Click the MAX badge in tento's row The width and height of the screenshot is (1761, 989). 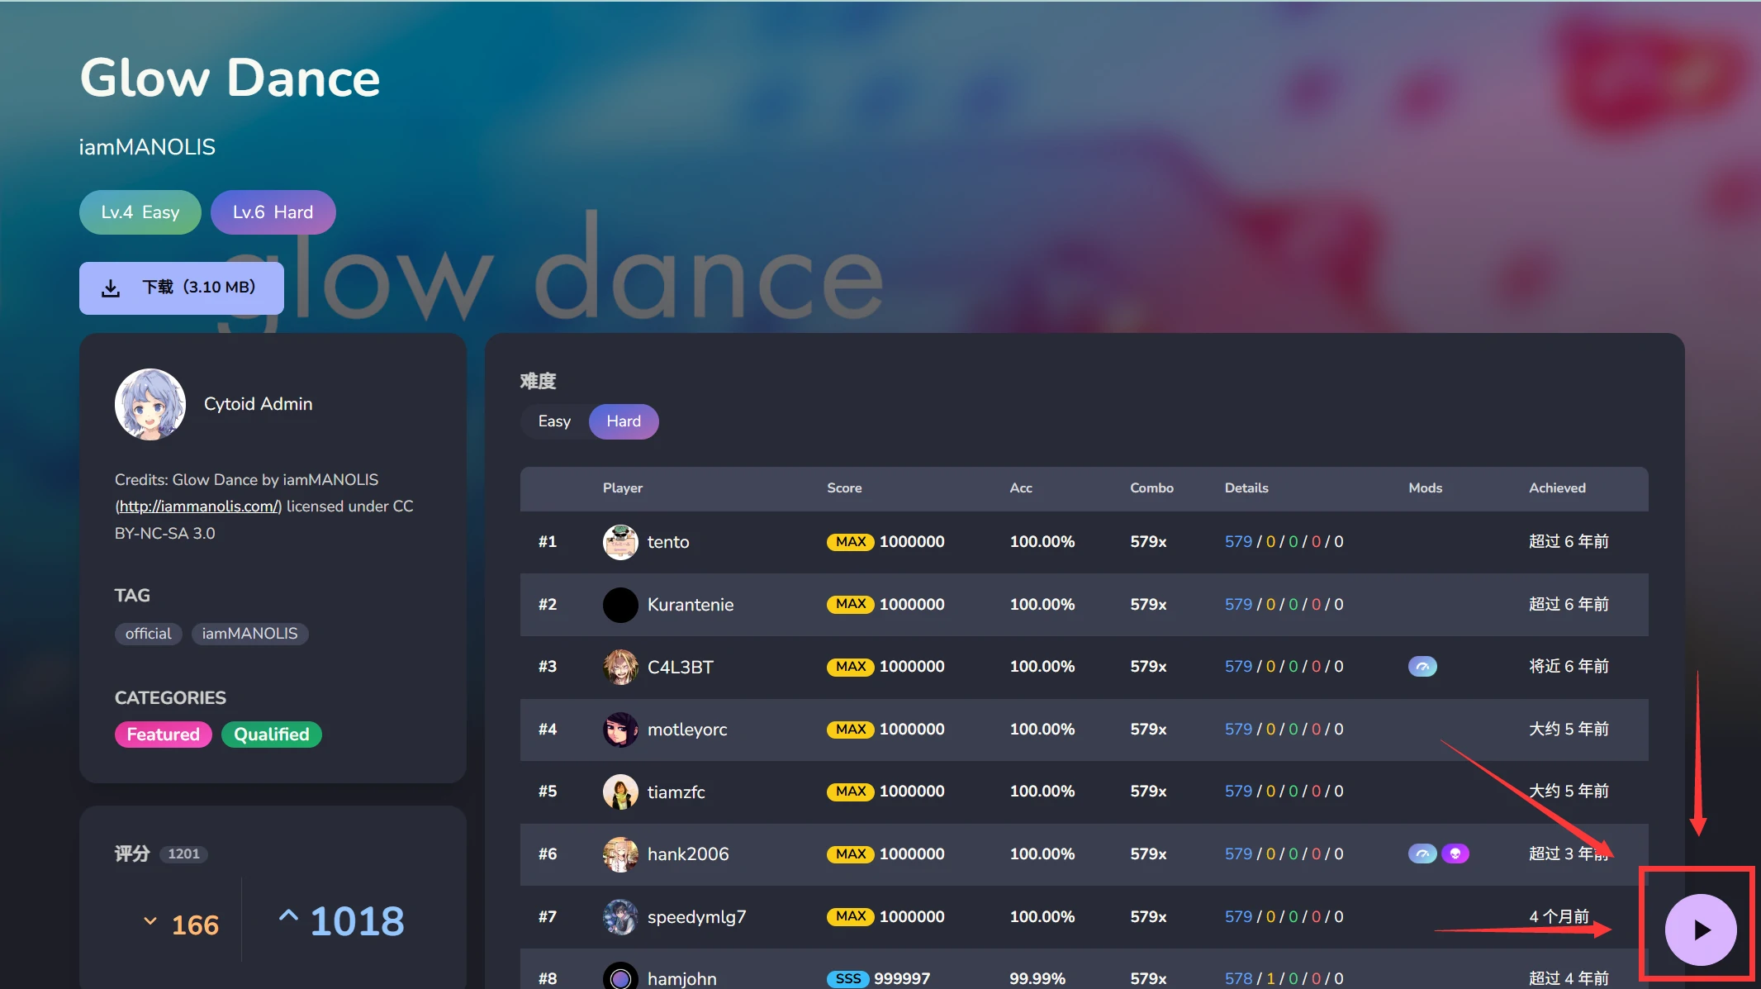[851, 542]
